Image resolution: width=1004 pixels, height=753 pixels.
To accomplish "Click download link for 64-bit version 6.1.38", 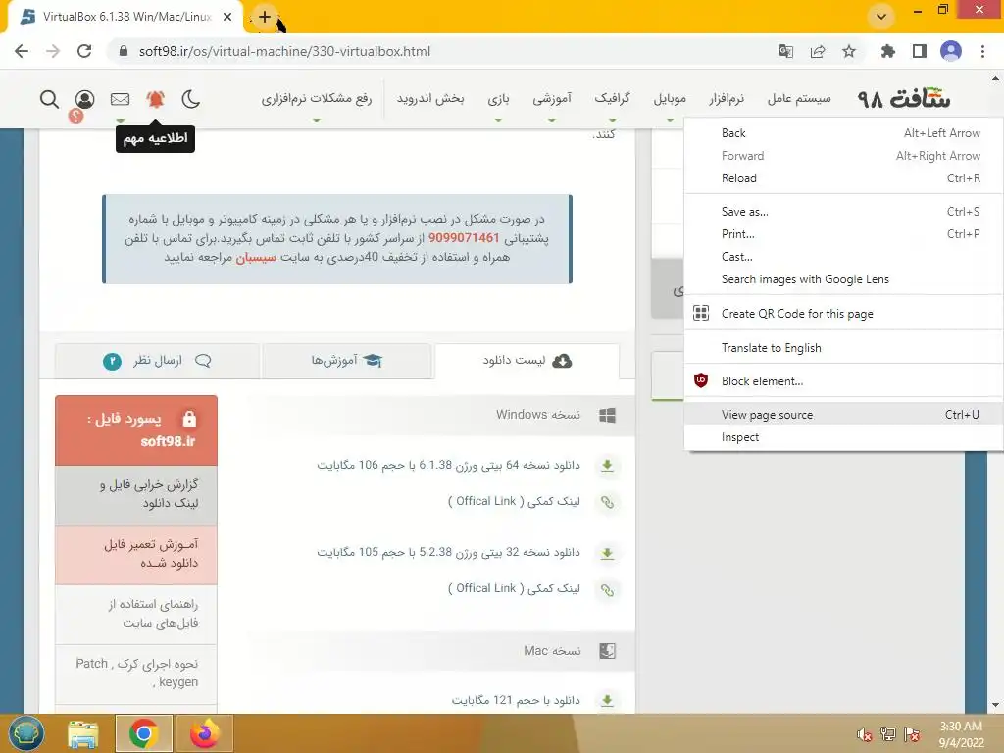I will [x=448, y=465].
